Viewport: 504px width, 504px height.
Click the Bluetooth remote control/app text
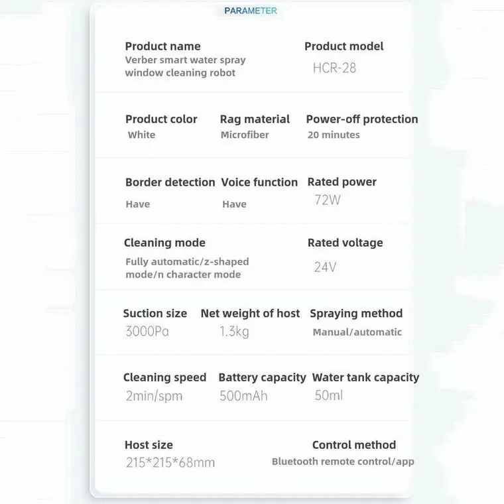coord(343,462)
